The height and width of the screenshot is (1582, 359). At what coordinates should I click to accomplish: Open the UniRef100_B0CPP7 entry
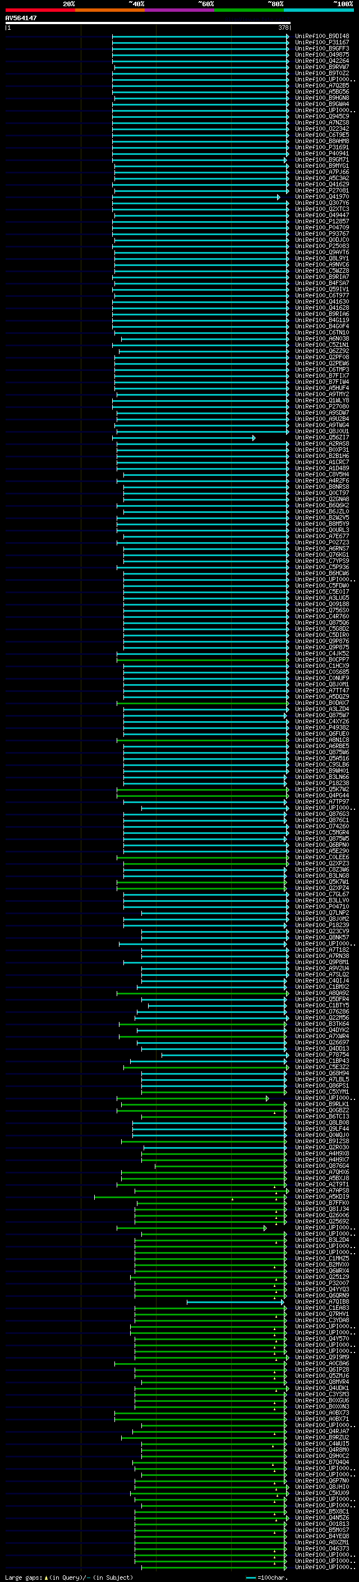tap(322, 660)
